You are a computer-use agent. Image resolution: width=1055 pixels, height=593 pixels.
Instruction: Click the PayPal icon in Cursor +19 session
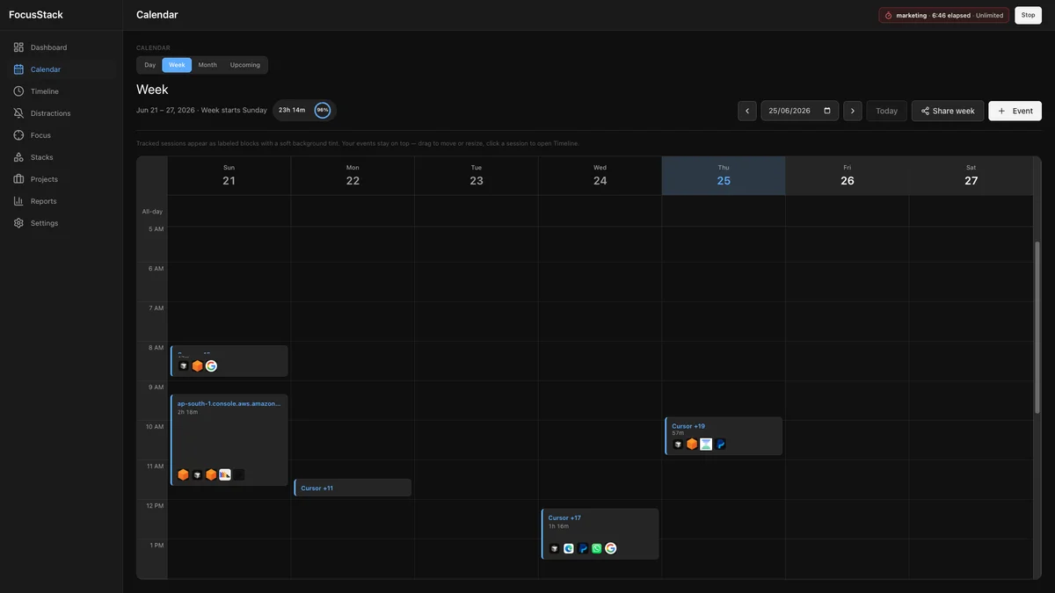pos(720,444)
